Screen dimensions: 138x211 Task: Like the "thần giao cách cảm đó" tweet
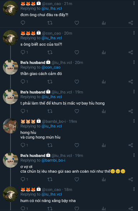[x=77, y=82]
